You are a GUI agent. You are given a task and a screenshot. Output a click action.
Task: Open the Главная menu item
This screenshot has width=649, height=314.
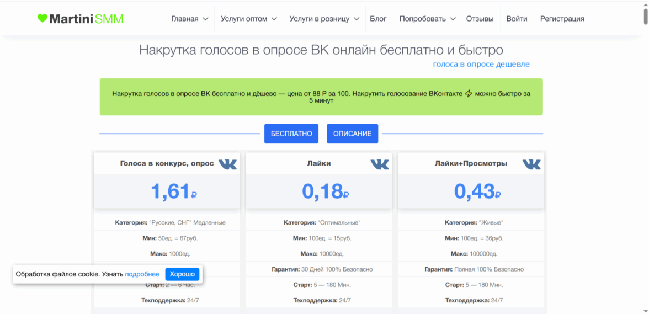(x=184, y=19)
